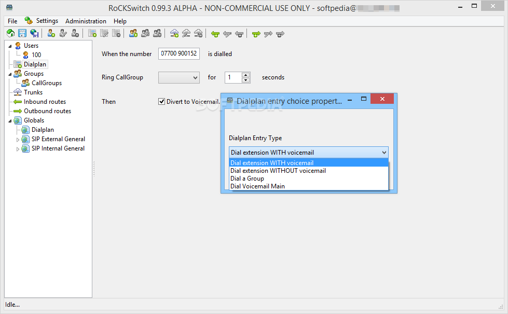
Task: Minimize the Dialplan entry choice dialog
Action: pos(350,100)
